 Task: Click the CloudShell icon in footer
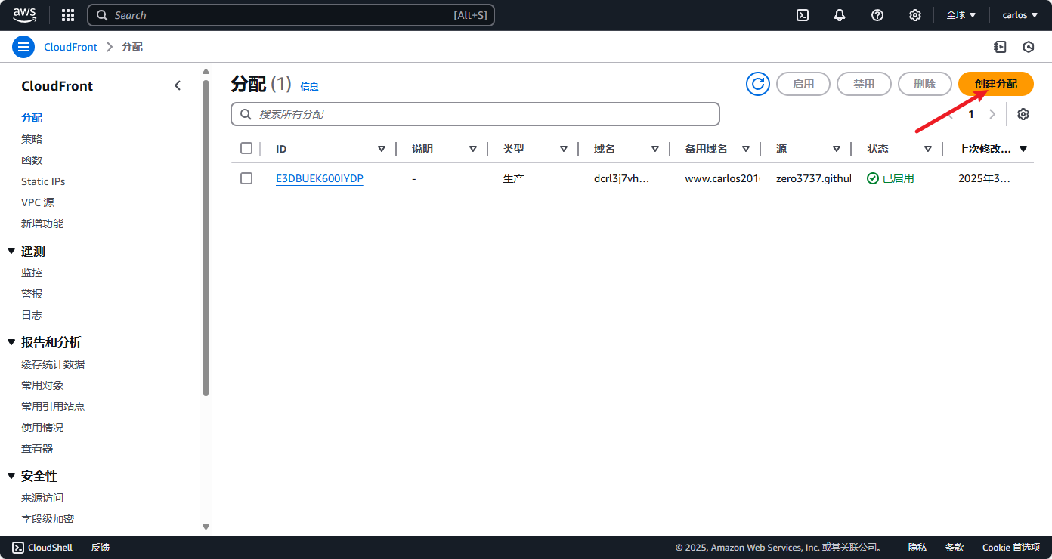click(18, 548)
